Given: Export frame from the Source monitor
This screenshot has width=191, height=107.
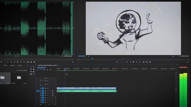Looking at the screenshot, I should 34,62.
